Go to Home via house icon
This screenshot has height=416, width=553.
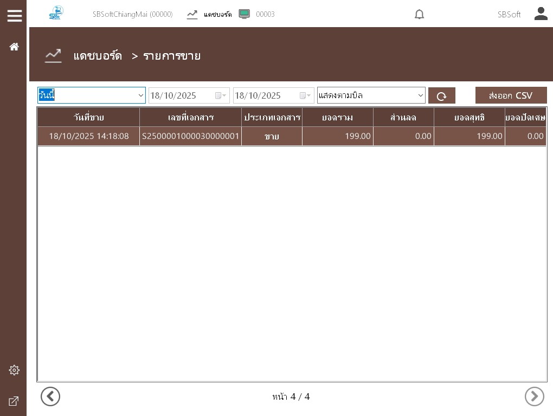pyautogui.click(x=14, y=47)
